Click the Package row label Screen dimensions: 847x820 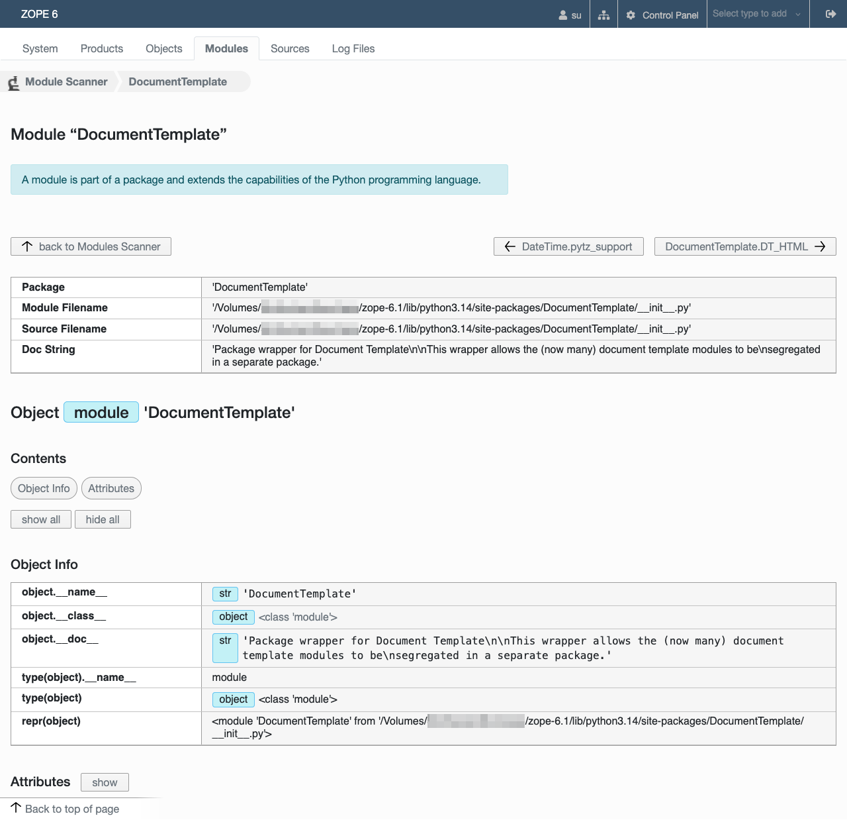tap(43, 287)
